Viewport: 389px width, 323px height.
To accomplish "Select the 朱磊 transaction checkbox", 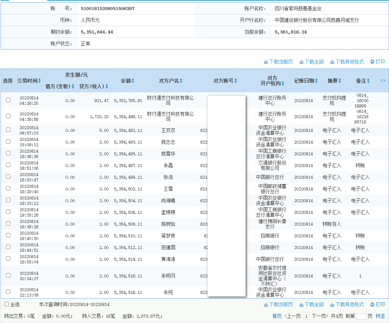I will (x=8, y=165).
